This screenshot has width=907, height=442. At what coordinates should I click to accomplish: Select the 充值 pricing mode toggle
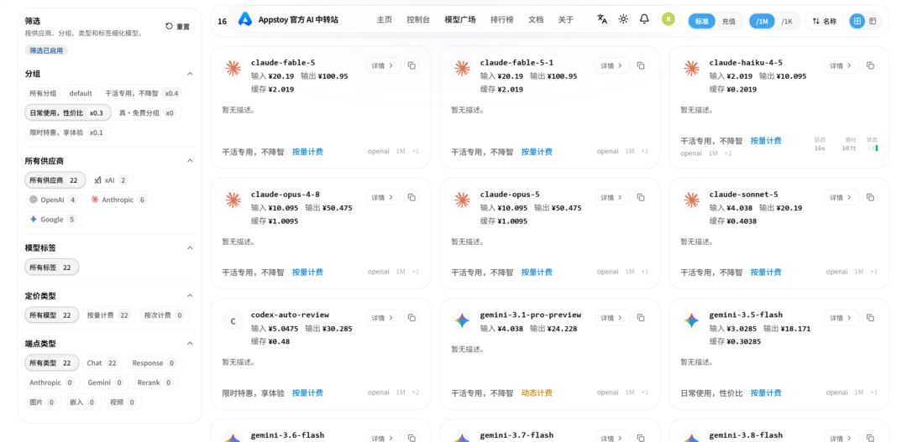[x=728, y=21]
